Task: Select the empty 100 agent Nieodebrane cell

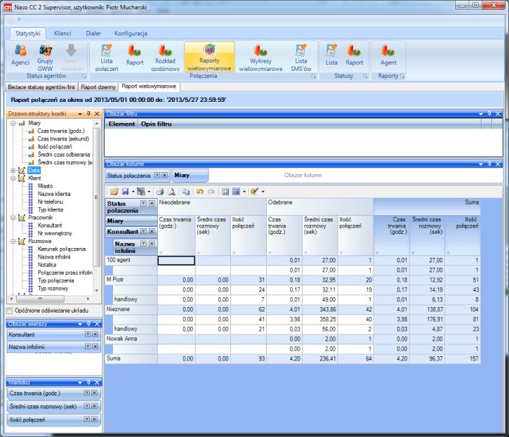Action: (x=176, y=260)
